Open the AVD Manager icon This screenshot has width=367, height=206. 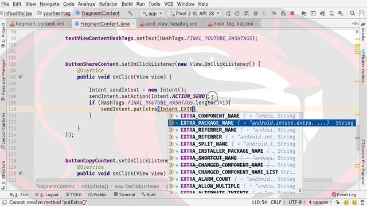point(331,14)
